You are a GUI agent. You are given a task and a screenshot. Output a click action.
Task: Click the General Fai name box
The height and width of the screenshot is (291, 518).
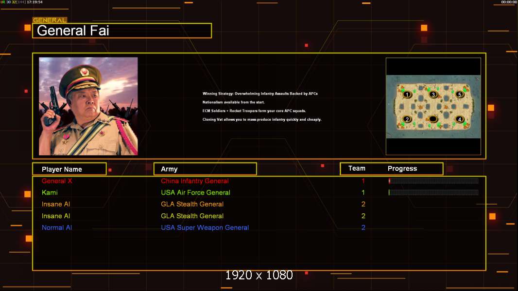point(122,31)
